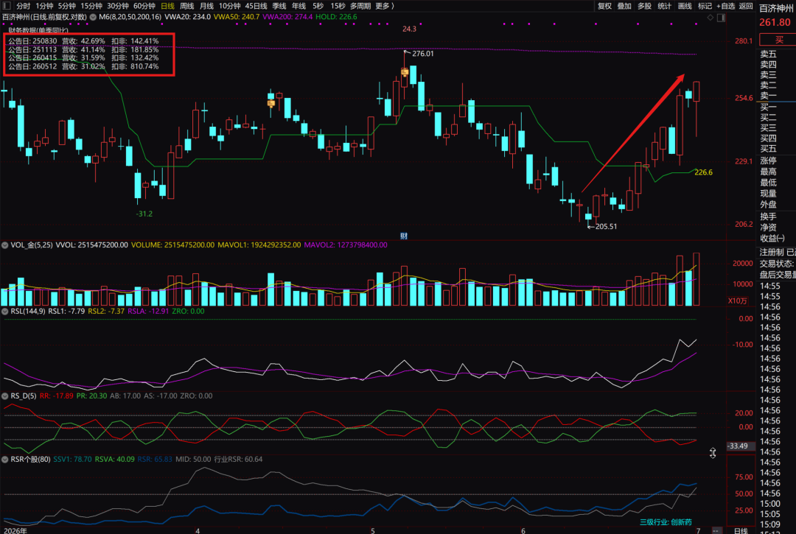
Task: Click the 净资 net assets label
Action: pos(768,227)
